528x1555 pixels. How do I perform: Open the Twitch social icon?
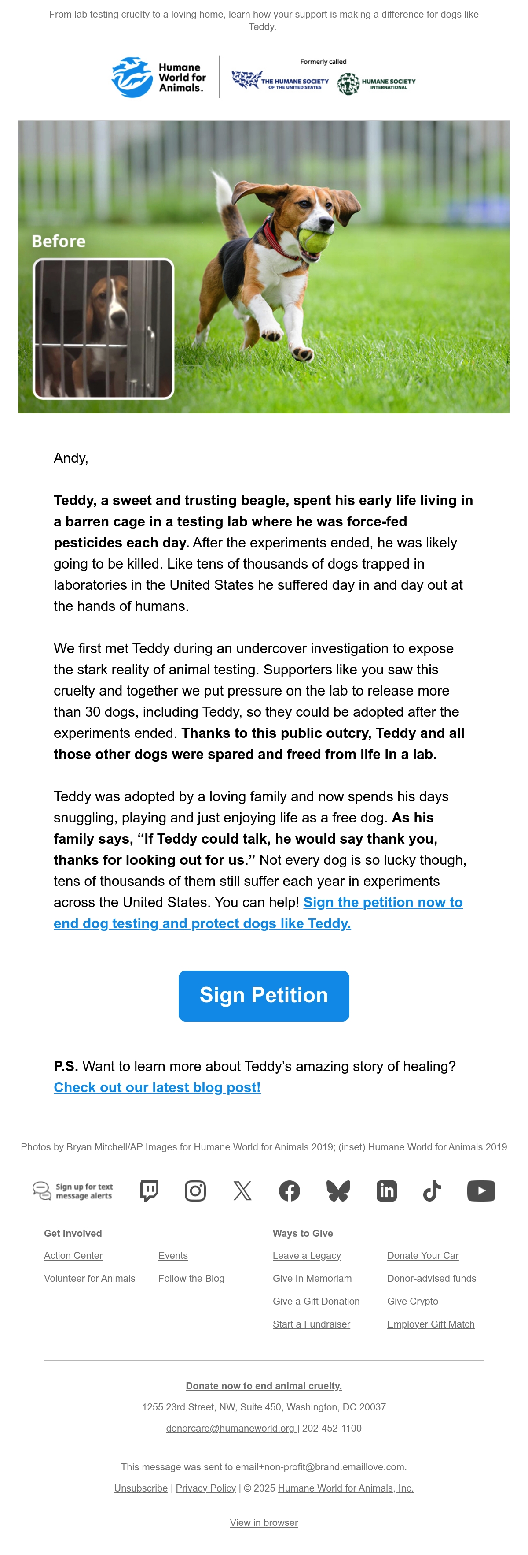149,1190
